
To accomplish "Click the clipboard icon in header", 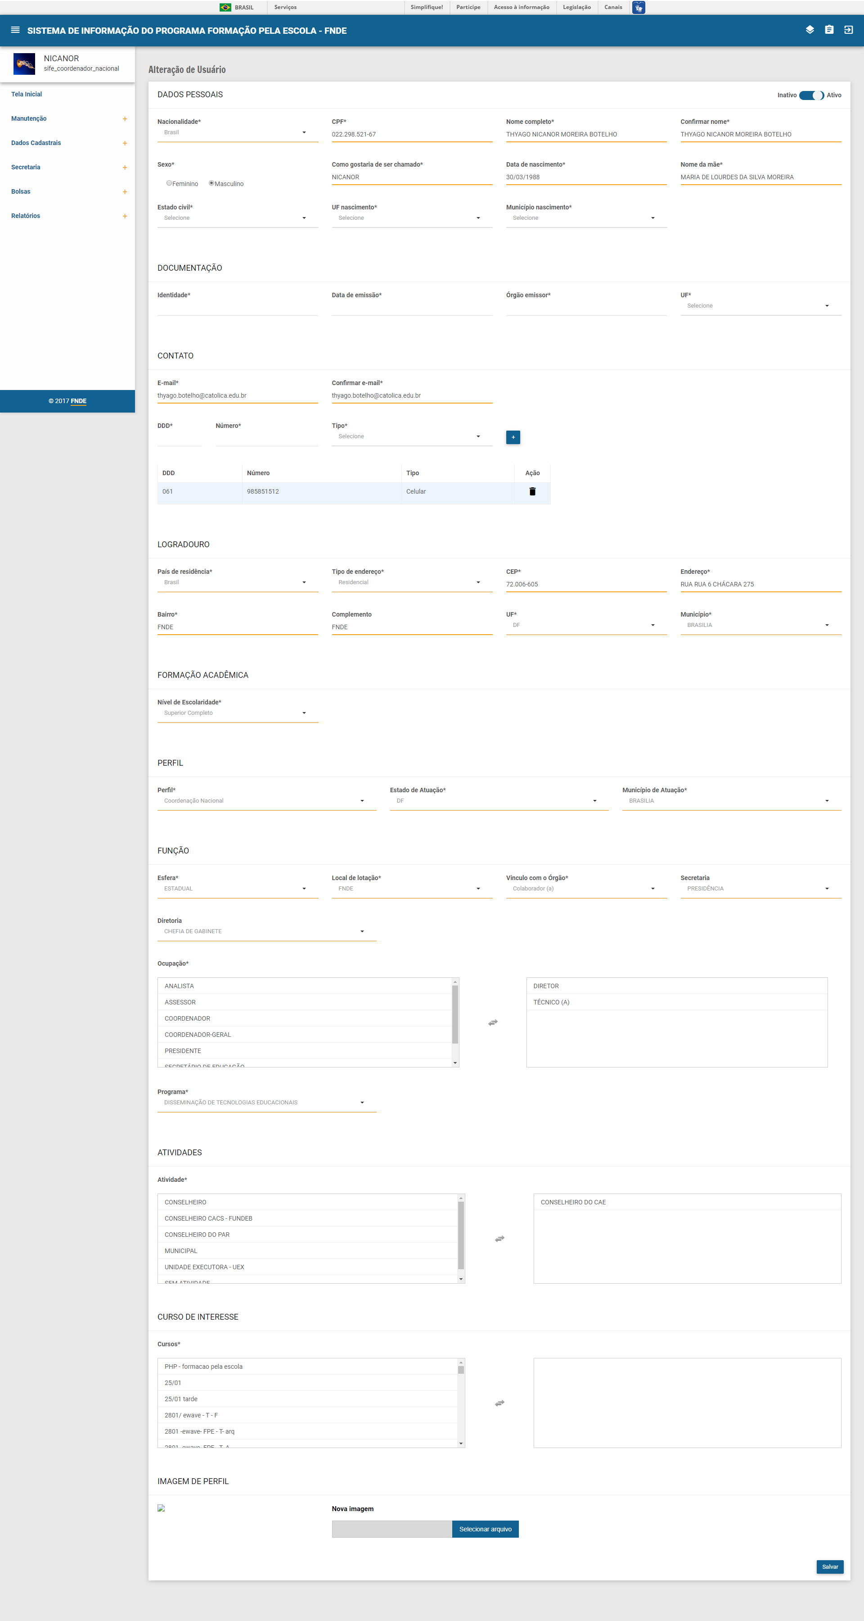I will pyautogui.click(x=829, y=30).
